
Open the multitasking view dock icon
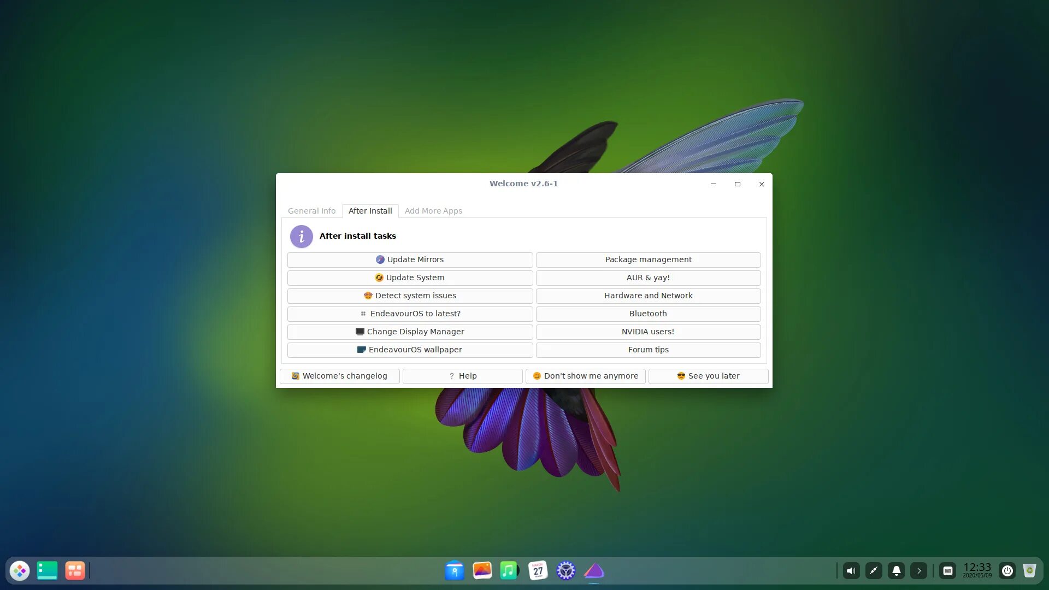(75, 571)
